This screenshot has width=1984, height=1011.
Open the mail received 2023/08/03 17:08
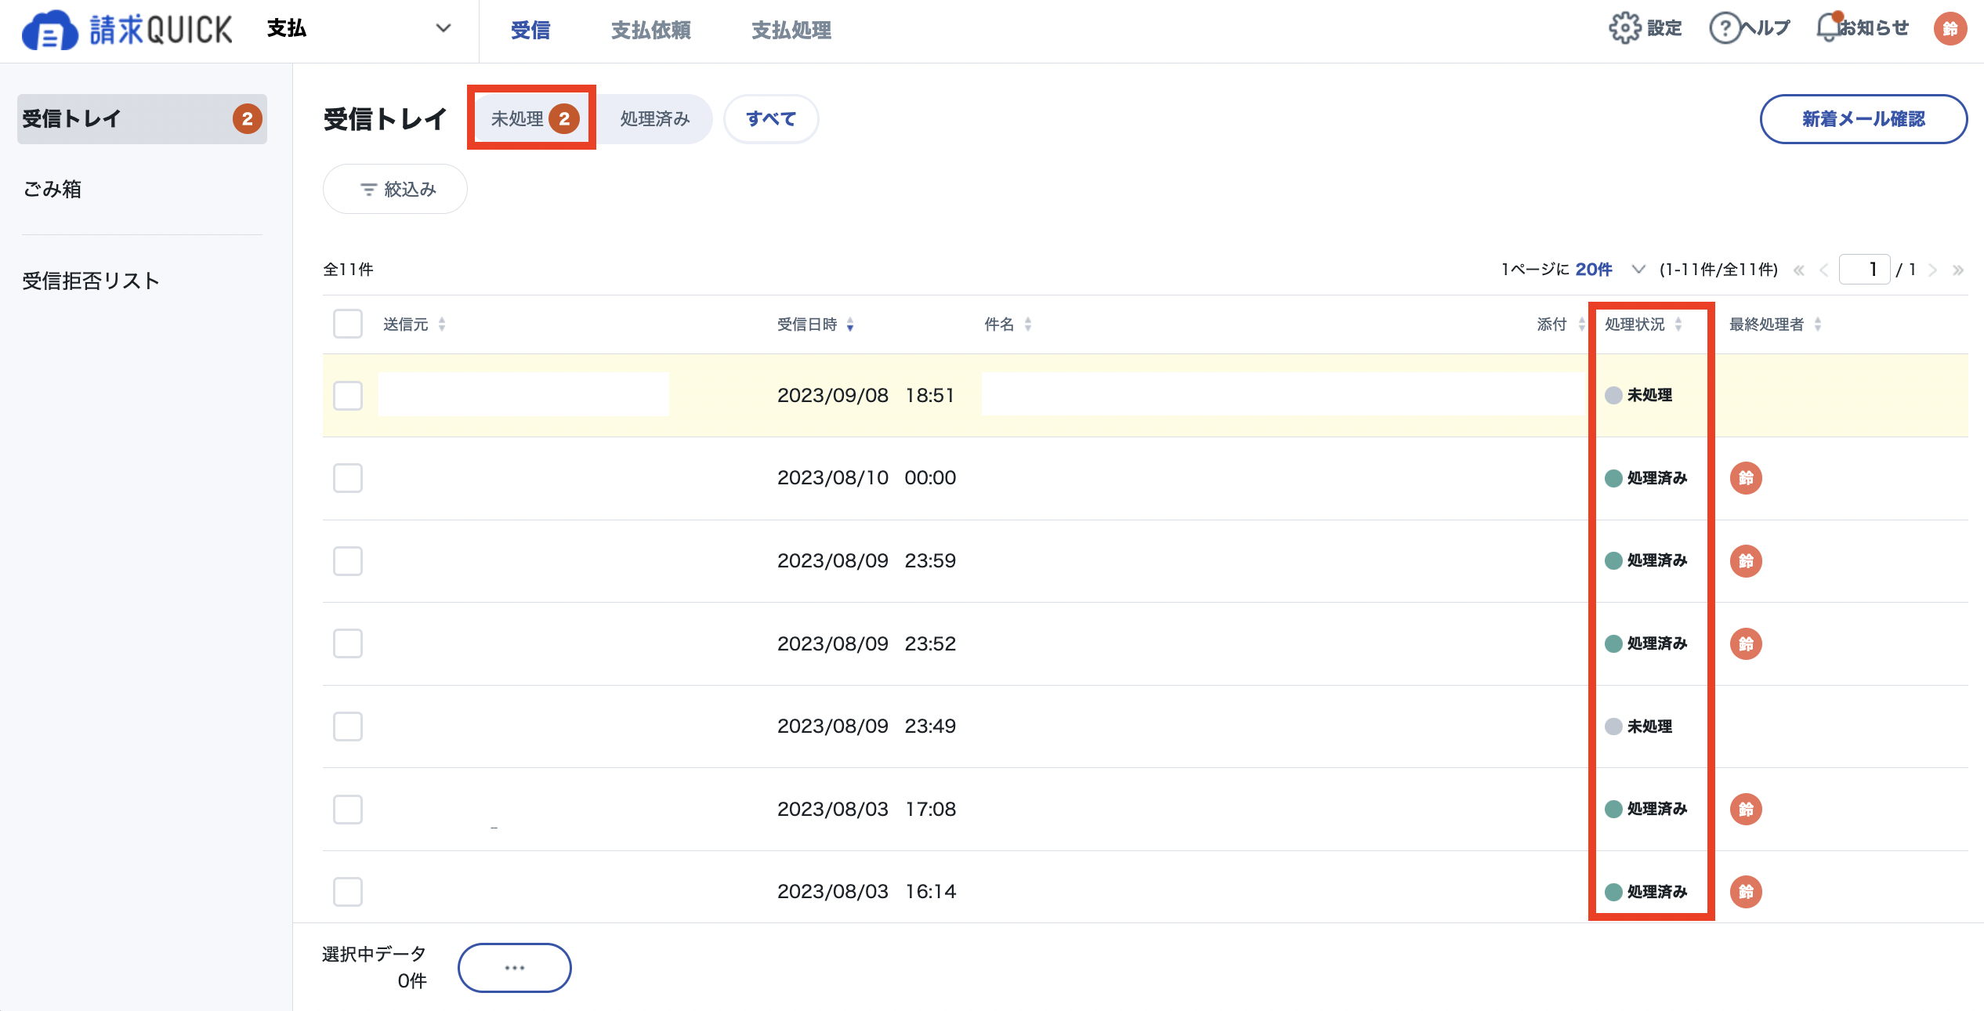pos(1145,810)
